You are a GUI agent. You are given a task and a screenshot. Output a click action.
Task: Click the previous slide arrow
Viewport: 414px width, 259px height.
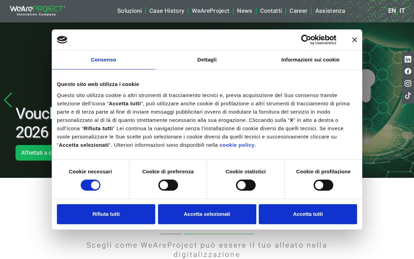(8, 100)
